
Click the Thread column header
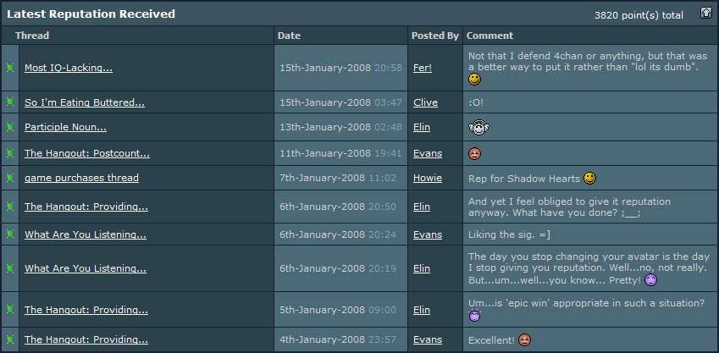click(32, 36)
